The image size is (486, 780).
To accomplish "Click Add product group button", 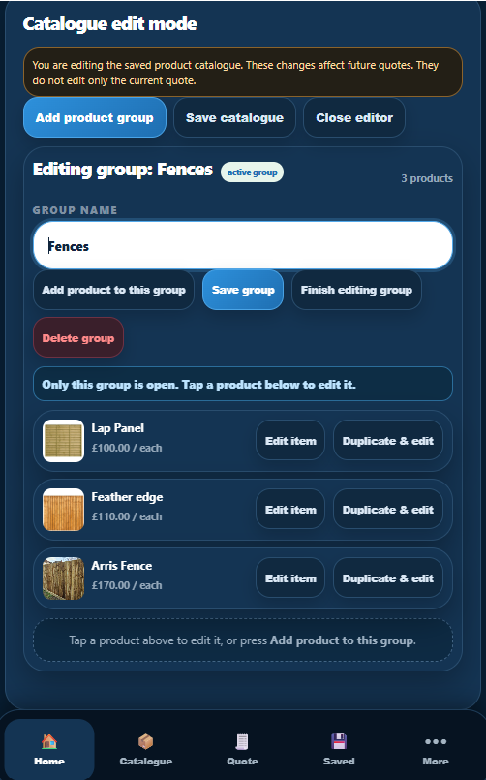I will click(95, 117).
